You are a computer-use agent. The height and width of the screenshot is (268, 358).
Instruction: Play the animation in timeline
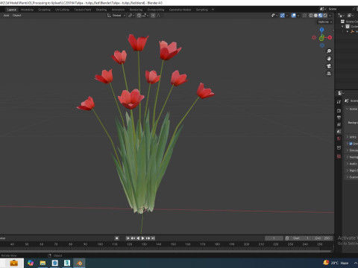(143, 238)
